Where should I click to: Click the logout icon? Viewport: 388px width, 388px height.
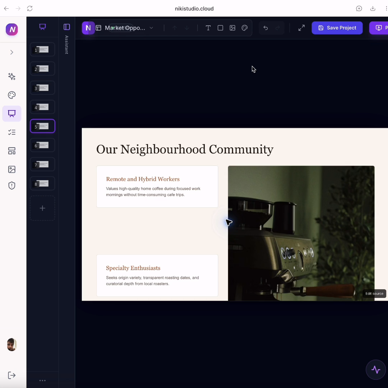11,375
